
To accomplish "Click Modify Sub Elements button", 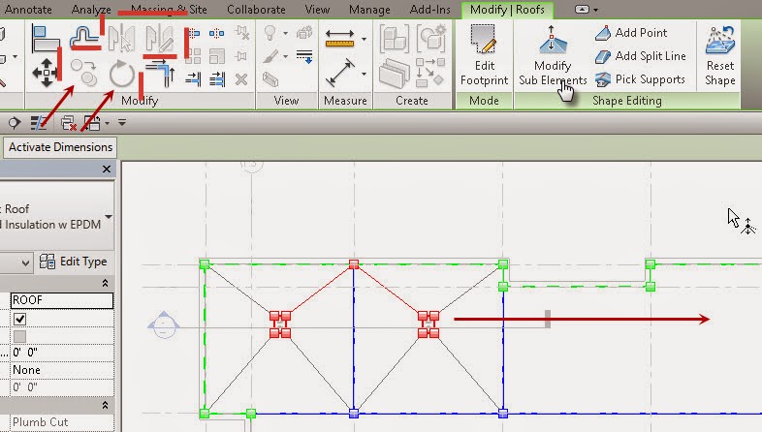I will [553, 56].
